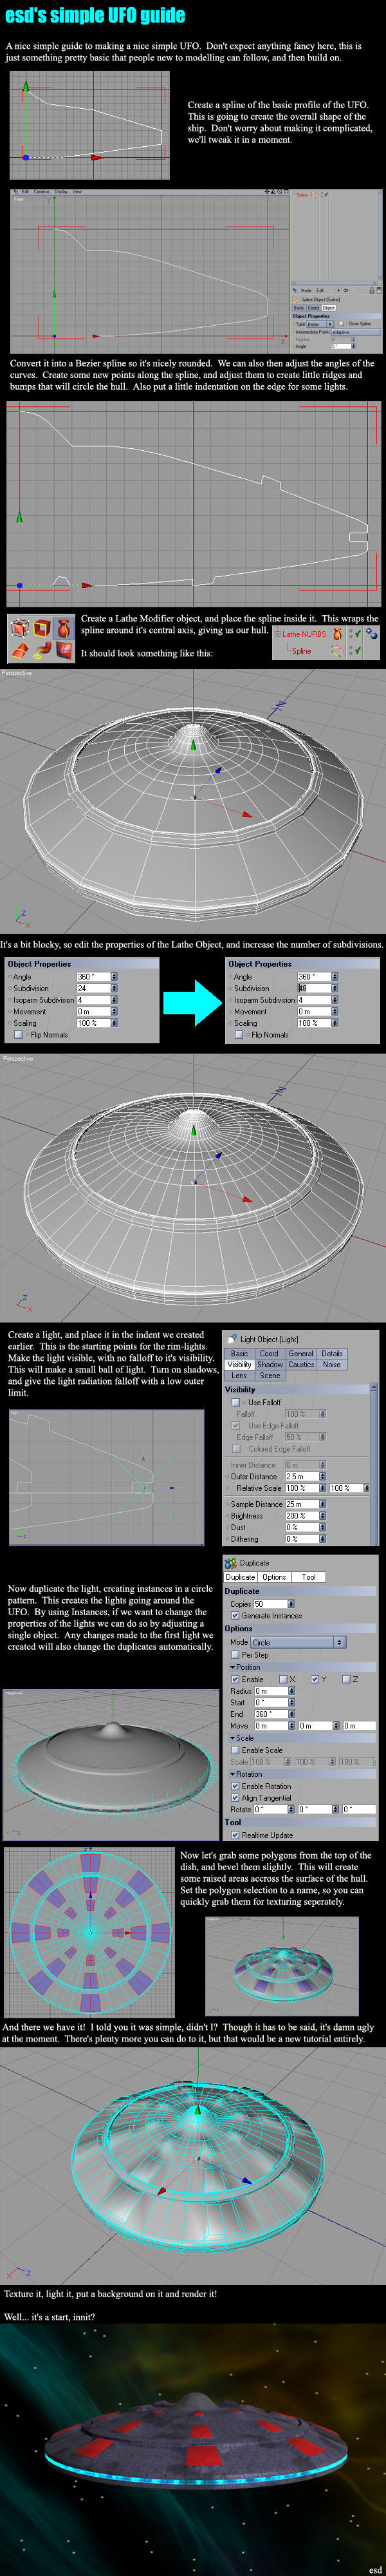Screen dimensions: 386x2576
Task: Open the Basic tab of Light Object
Action: (239, 1353)
